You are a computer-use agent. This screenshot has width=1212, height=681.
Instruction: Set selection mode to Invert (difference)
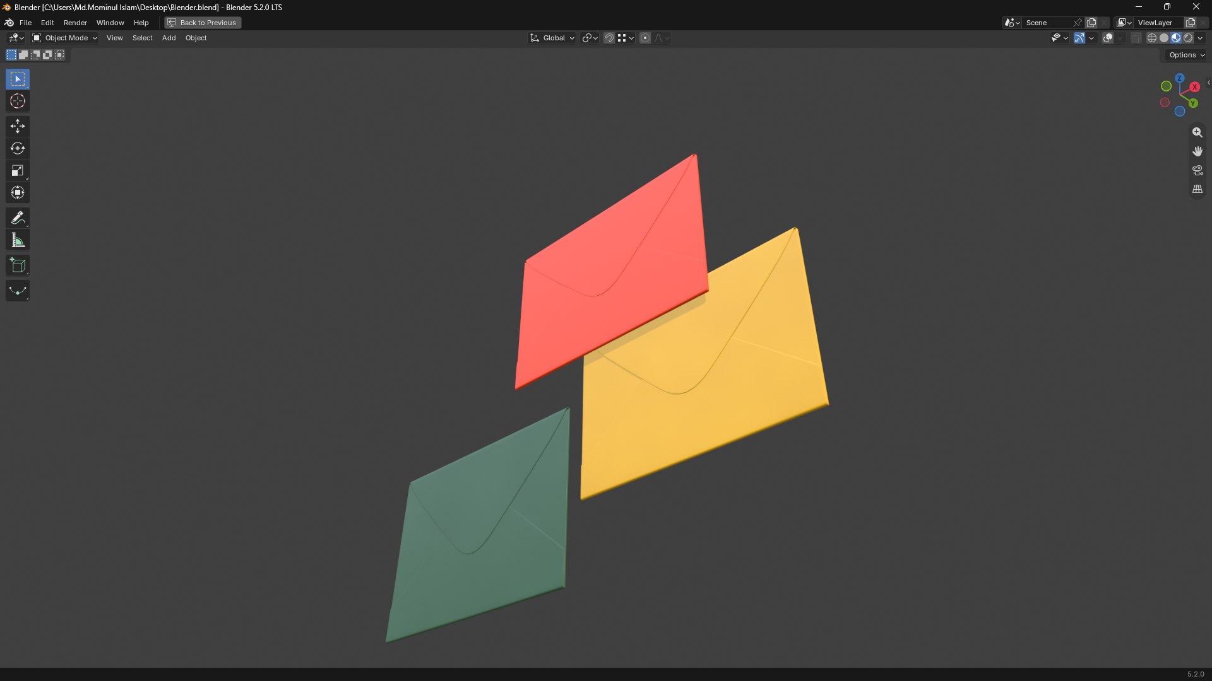tap(47, 55)
